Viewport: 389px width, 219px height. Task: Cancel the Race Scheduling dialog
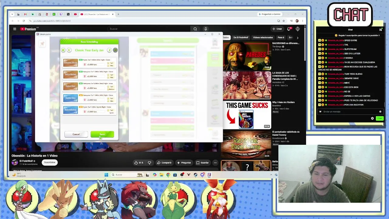[x=76, y=134]
